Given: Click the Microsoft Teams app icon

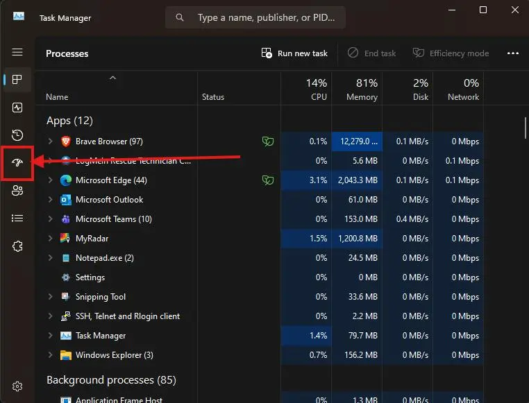Looking at the screenshot, I should [66, 219].
